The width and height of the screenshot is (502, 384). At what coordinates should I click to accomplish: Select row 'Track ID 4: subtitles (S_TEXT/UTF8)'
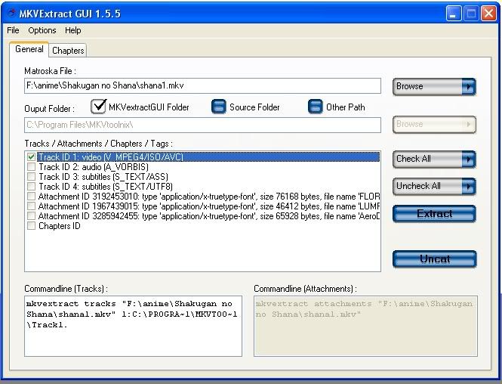106,187
